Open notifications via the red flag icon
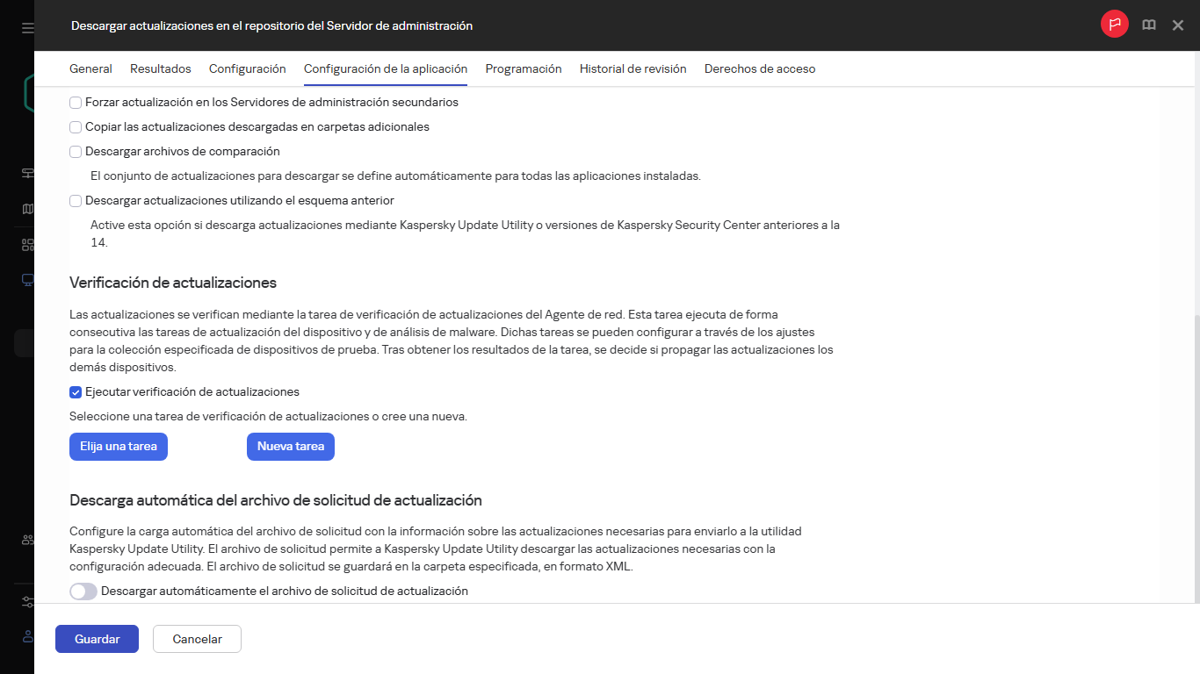This screenshot has height=674, width=1200. (x=1116, y=25)
